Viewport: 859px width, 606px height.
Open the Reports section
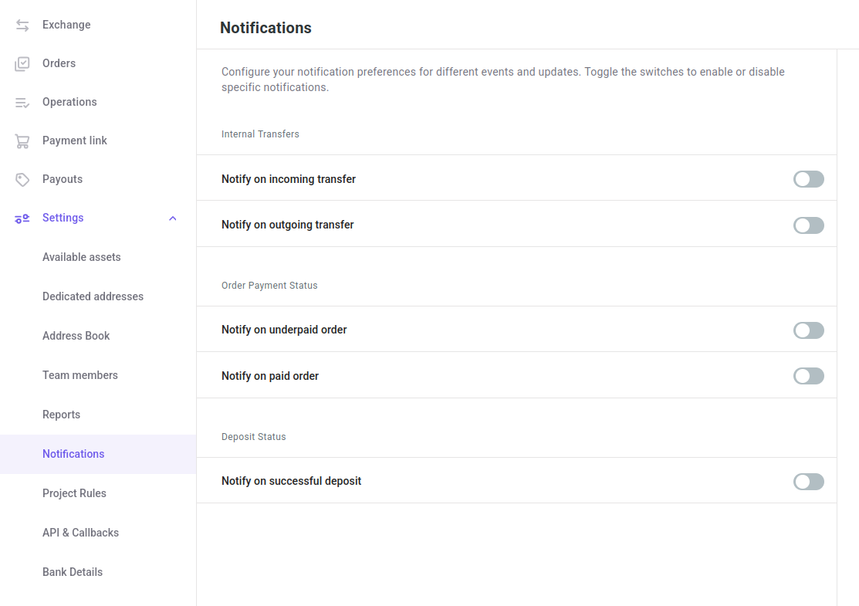pyautogui.click(x=62, y=415)
